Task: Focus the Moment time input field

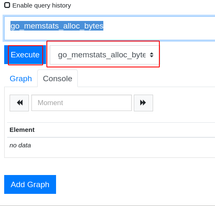Action: click(x=82, y=103)
